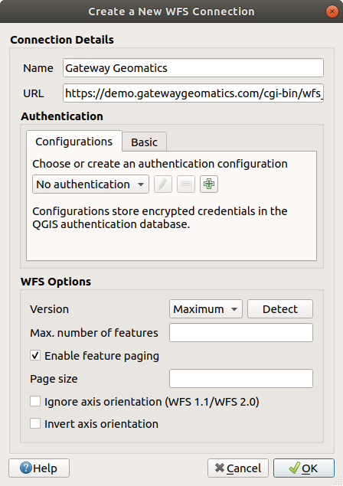This screenshot has height=486, width=343.
Task: Toggle the Enable feature paging checkbox
Action: (35, 355)
